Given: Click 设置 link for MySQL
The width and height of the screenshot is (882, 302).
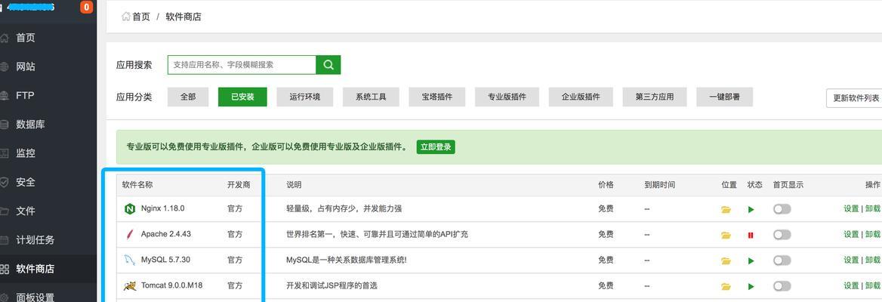Looking at the screenshot, I should [x=851, y=260].
